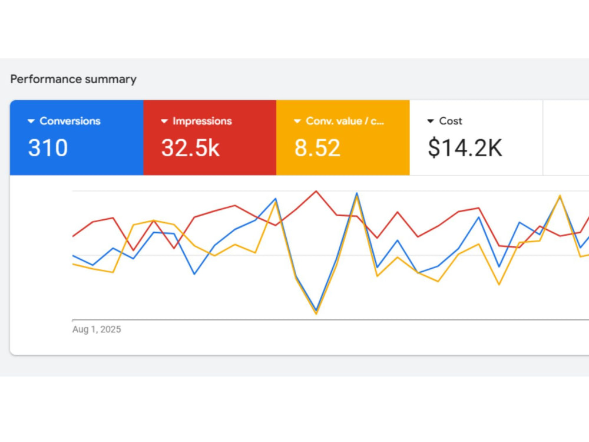
Task: Open the Conv. value / cost dropdown arrow
Action: coord(297,121)
